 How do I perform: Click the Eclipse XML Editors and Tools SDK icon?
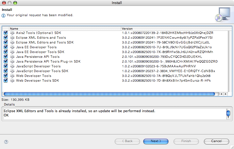pos(13,42)
